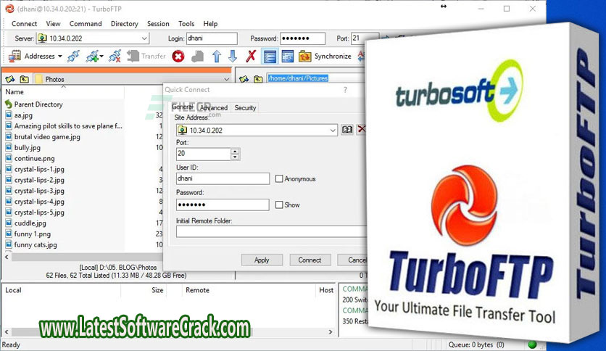Click the blue Upload arrow icon
The height and width of the screenshot is (351, 606).
click(x=217, y=57)
